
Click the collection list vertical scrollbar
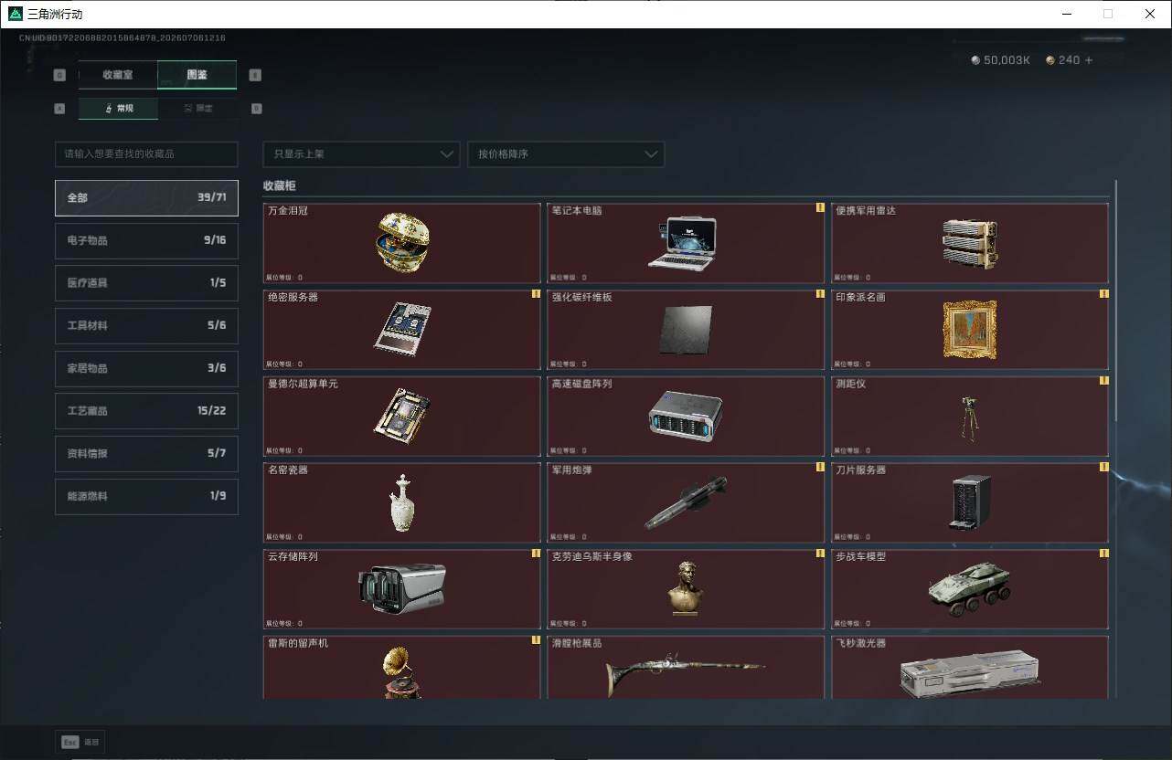click(x=1115, y=301)
